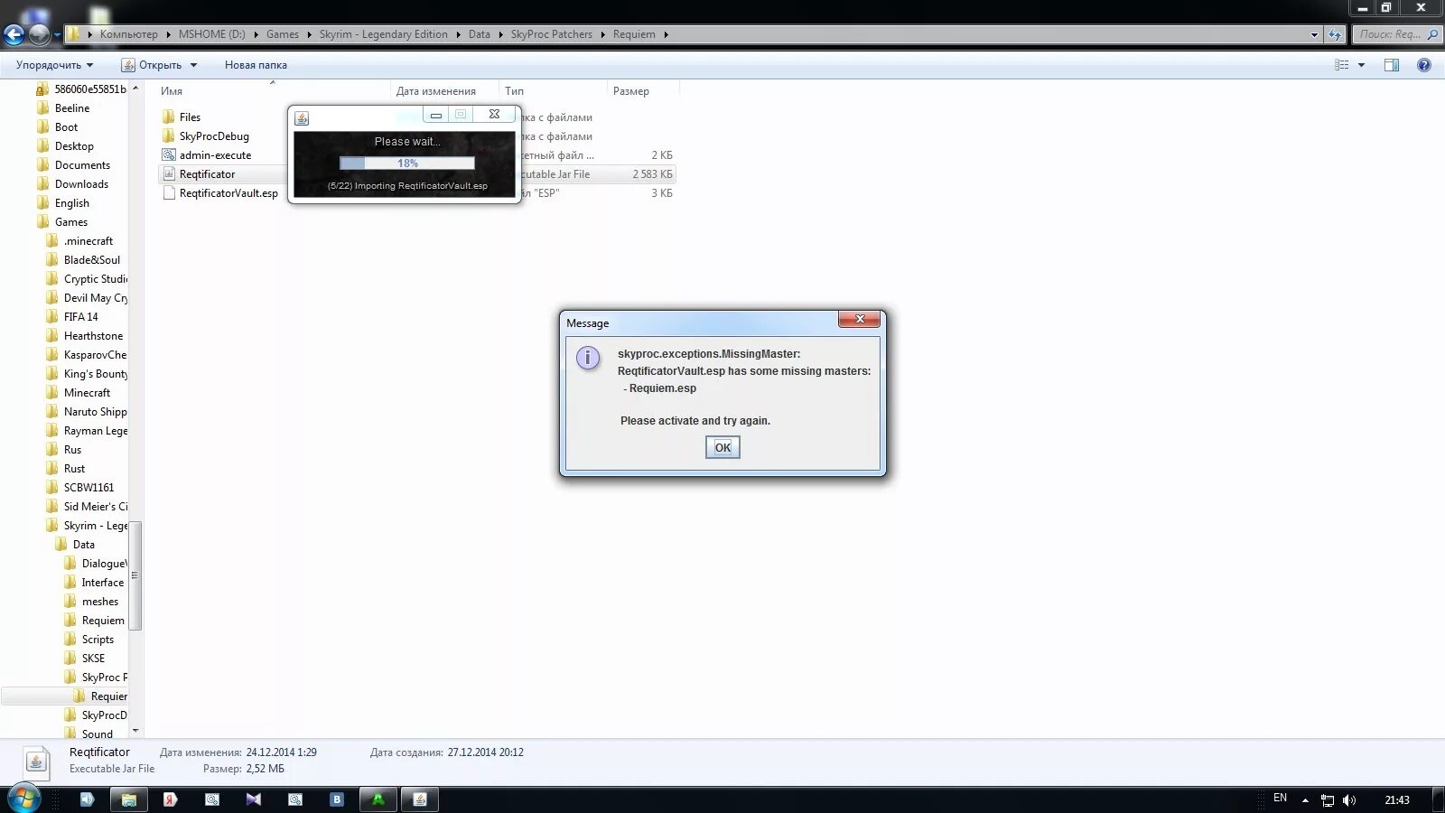1445x813 pixels.
Task: Close the Please wait Java window
Action: (x=494, y=115)
